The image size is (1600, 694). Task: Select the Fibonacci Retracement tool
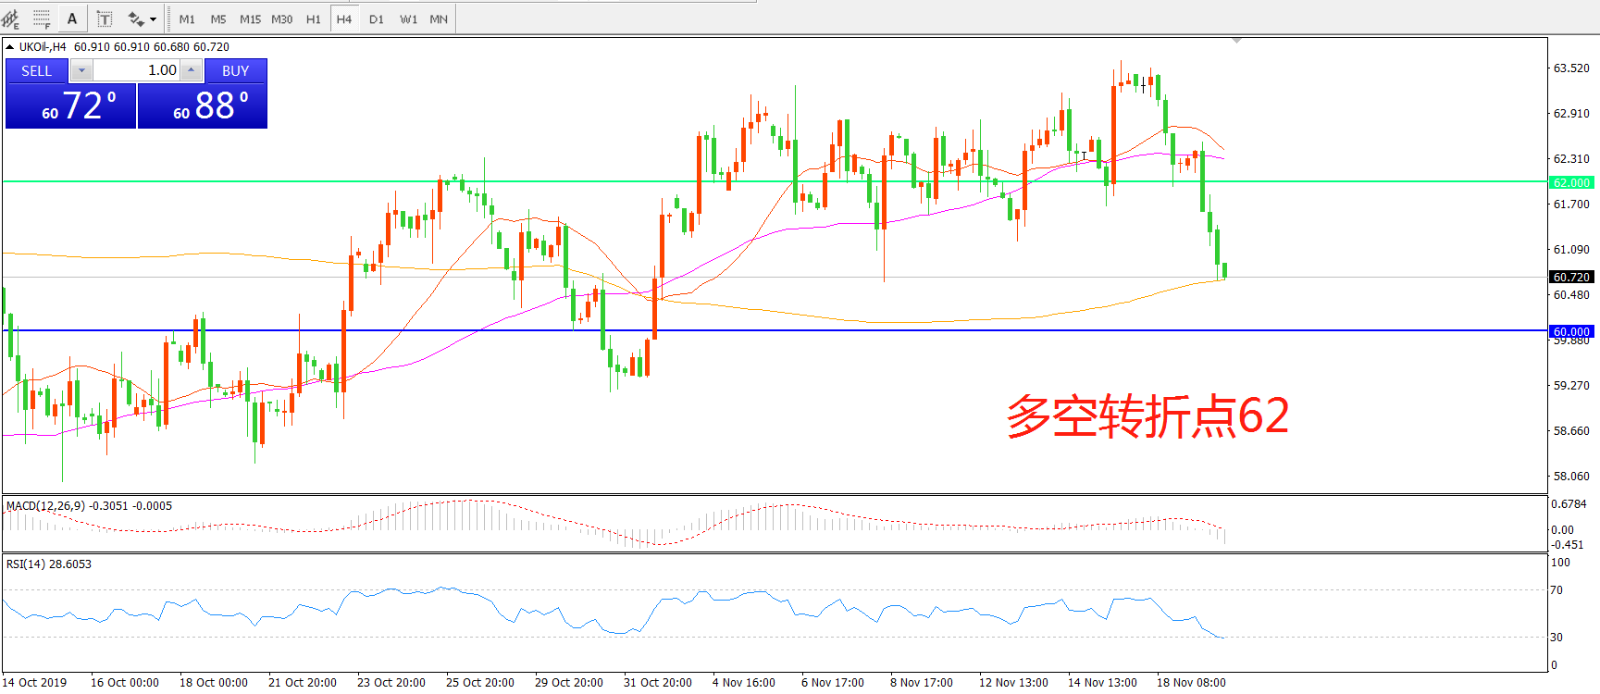tap(42, 19)
